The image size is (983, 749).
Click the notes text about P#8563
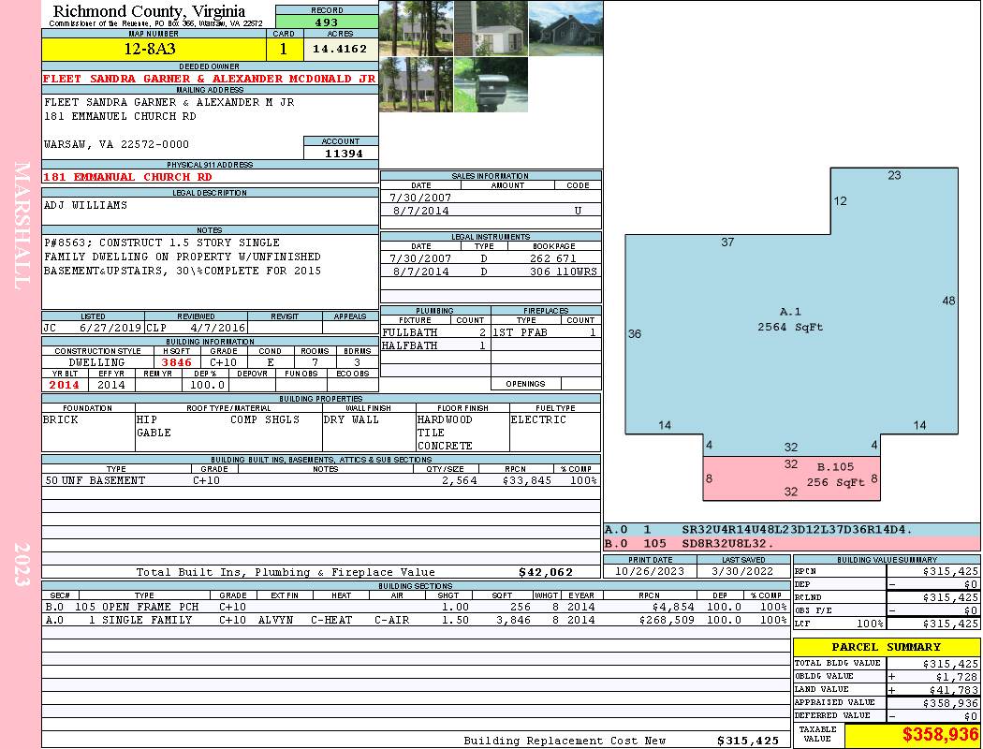click(183, 257)
